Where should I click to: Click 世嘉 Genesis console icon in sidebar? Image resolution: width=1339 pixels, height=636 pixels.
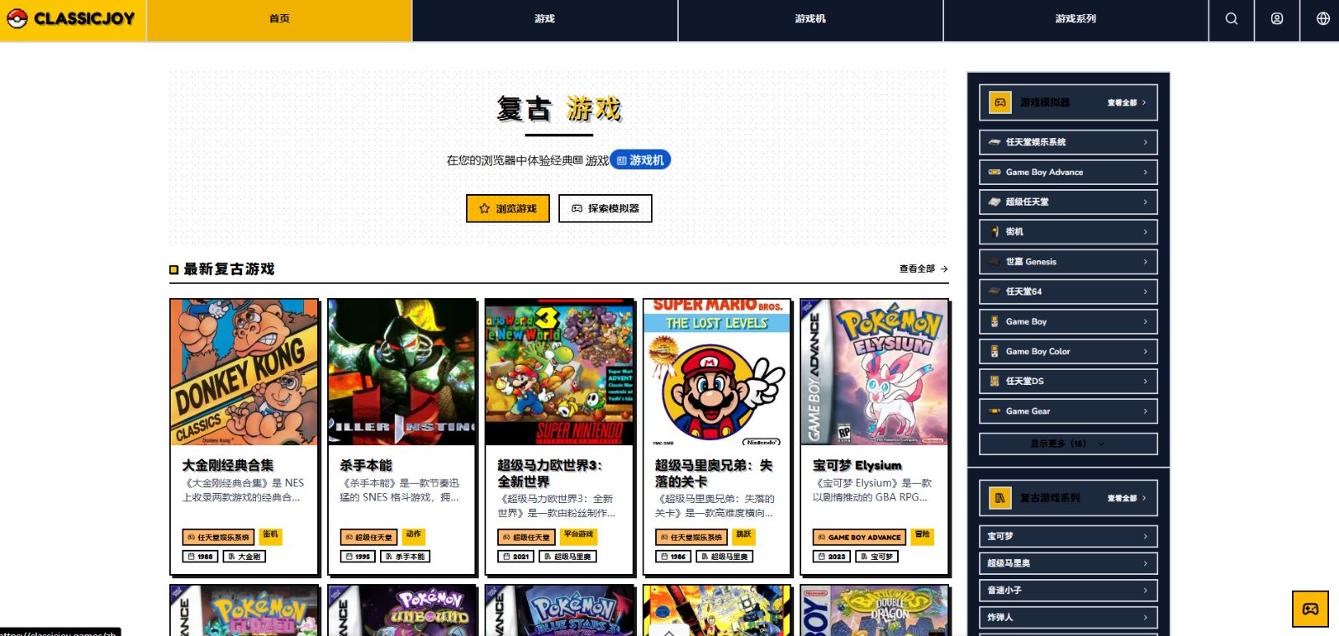pyautogui.click(x=994, y=262)
